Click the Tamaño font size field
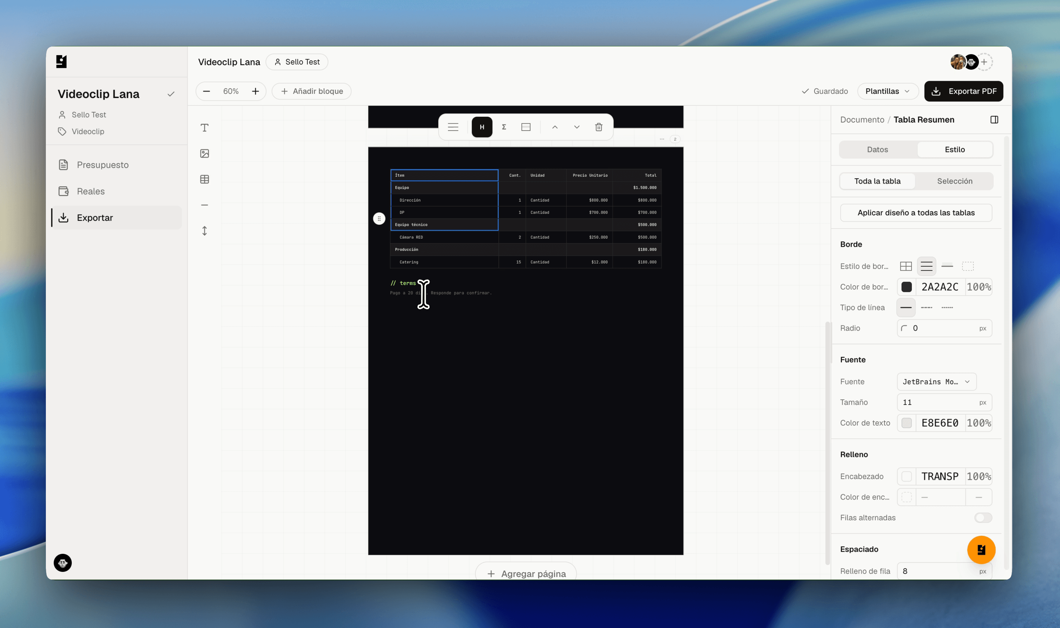The height and width of the screenshot is (628, 1060). click(944, 402)
